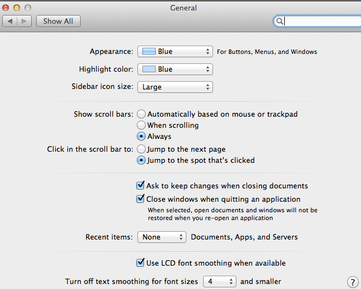
Task: Open the Appearance dropdown
Action: (x=175, y=51)
